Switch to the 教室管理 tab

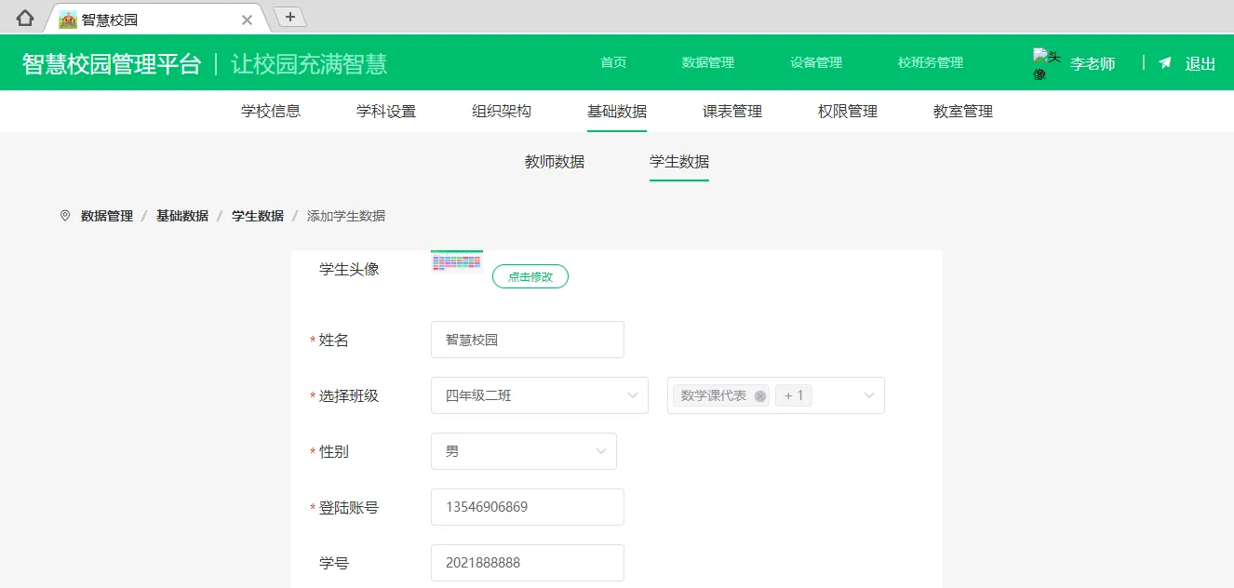click(x=963, y=111)
